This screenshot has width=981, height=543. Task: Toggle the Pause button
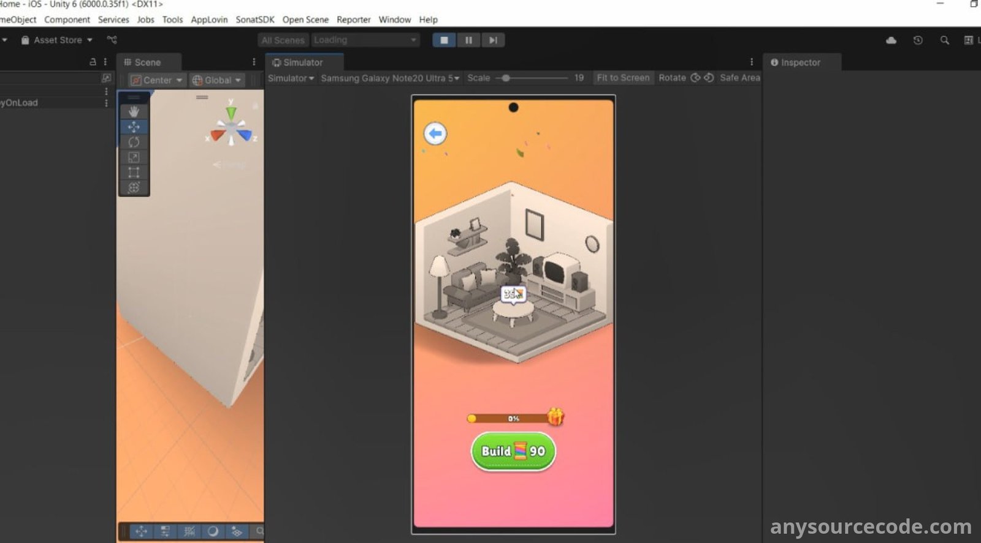coord(468,40)
